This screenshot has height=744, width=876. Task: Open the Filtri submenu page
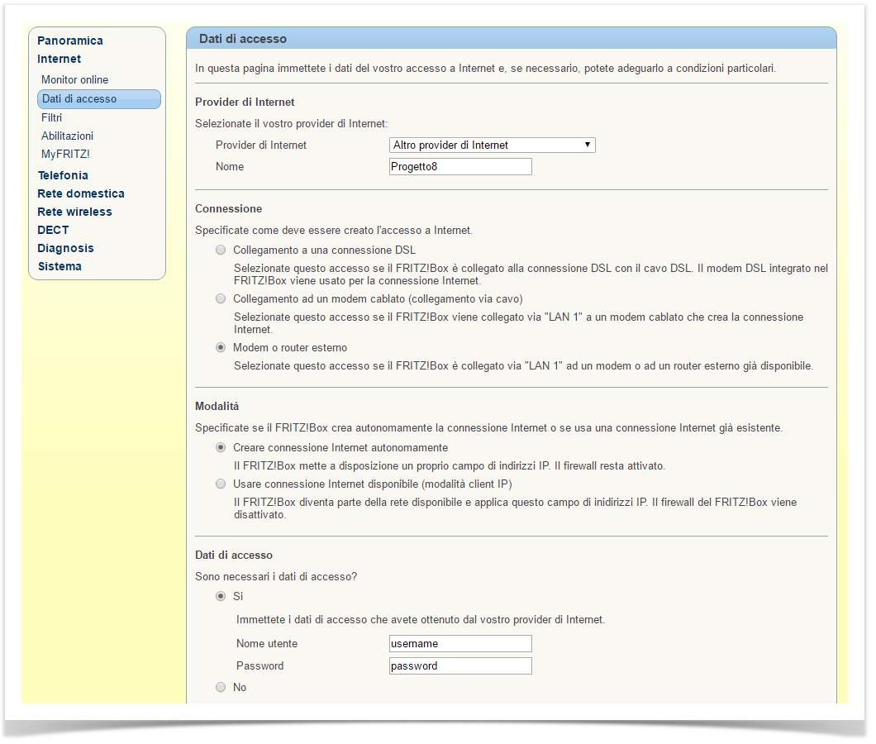point(52,117)
